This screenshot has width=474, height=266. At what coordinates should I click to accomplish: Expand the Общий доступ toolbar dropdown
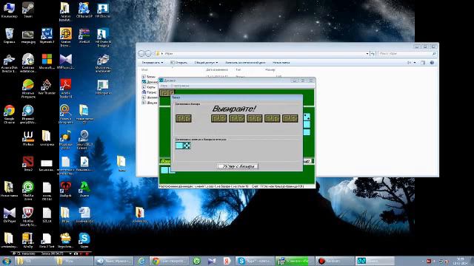[206, 62]
